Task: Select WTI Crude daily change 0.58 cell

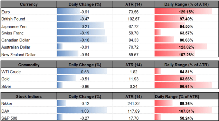Action: point(85,72)
